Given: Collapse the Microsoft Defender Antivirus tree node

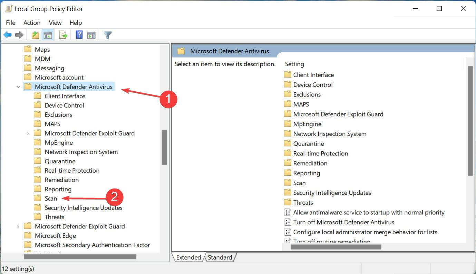Looking at the screenshot, I should (x=18, y=87).
